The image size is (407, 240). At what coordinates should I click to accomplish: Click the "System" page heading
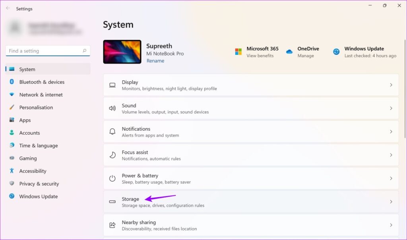(118, 25)
